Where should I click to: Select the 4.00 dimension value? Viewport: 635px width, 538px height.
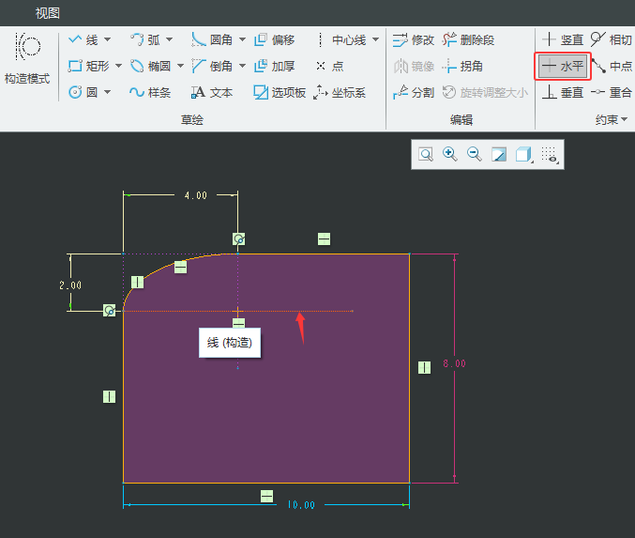click(x=196, y=195)
